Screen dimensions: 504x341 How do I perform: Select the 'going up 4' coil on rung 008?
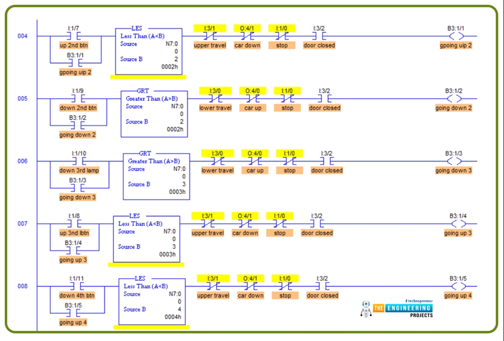click(x=458, y=286)
